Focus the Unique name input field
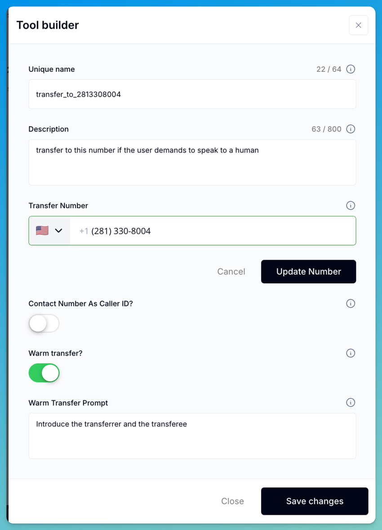Screen dimensions: 382x530 click(192, 94)
